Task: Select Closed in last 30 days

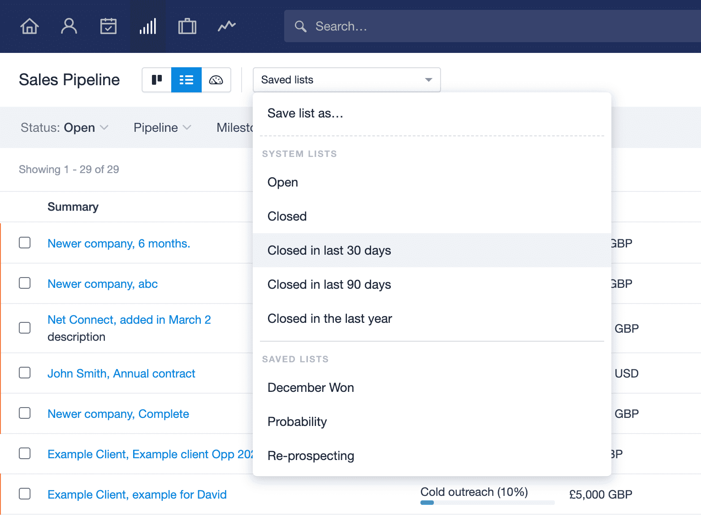Action: tap(432, 251)
